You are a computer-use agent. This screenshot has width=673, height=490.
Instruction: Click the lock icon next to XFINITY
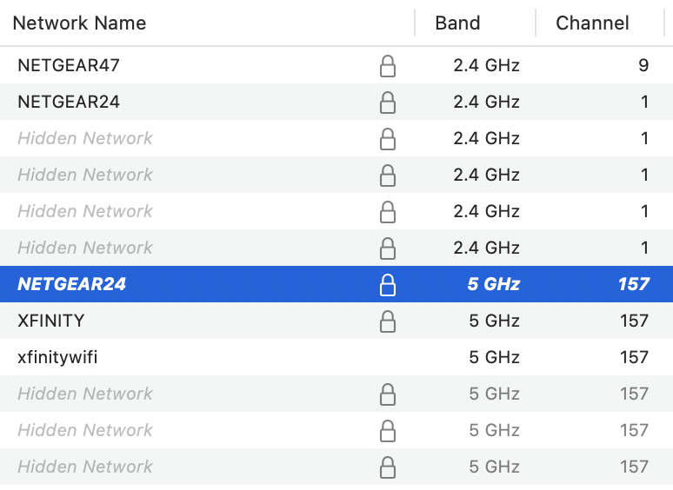coord(388,321)
